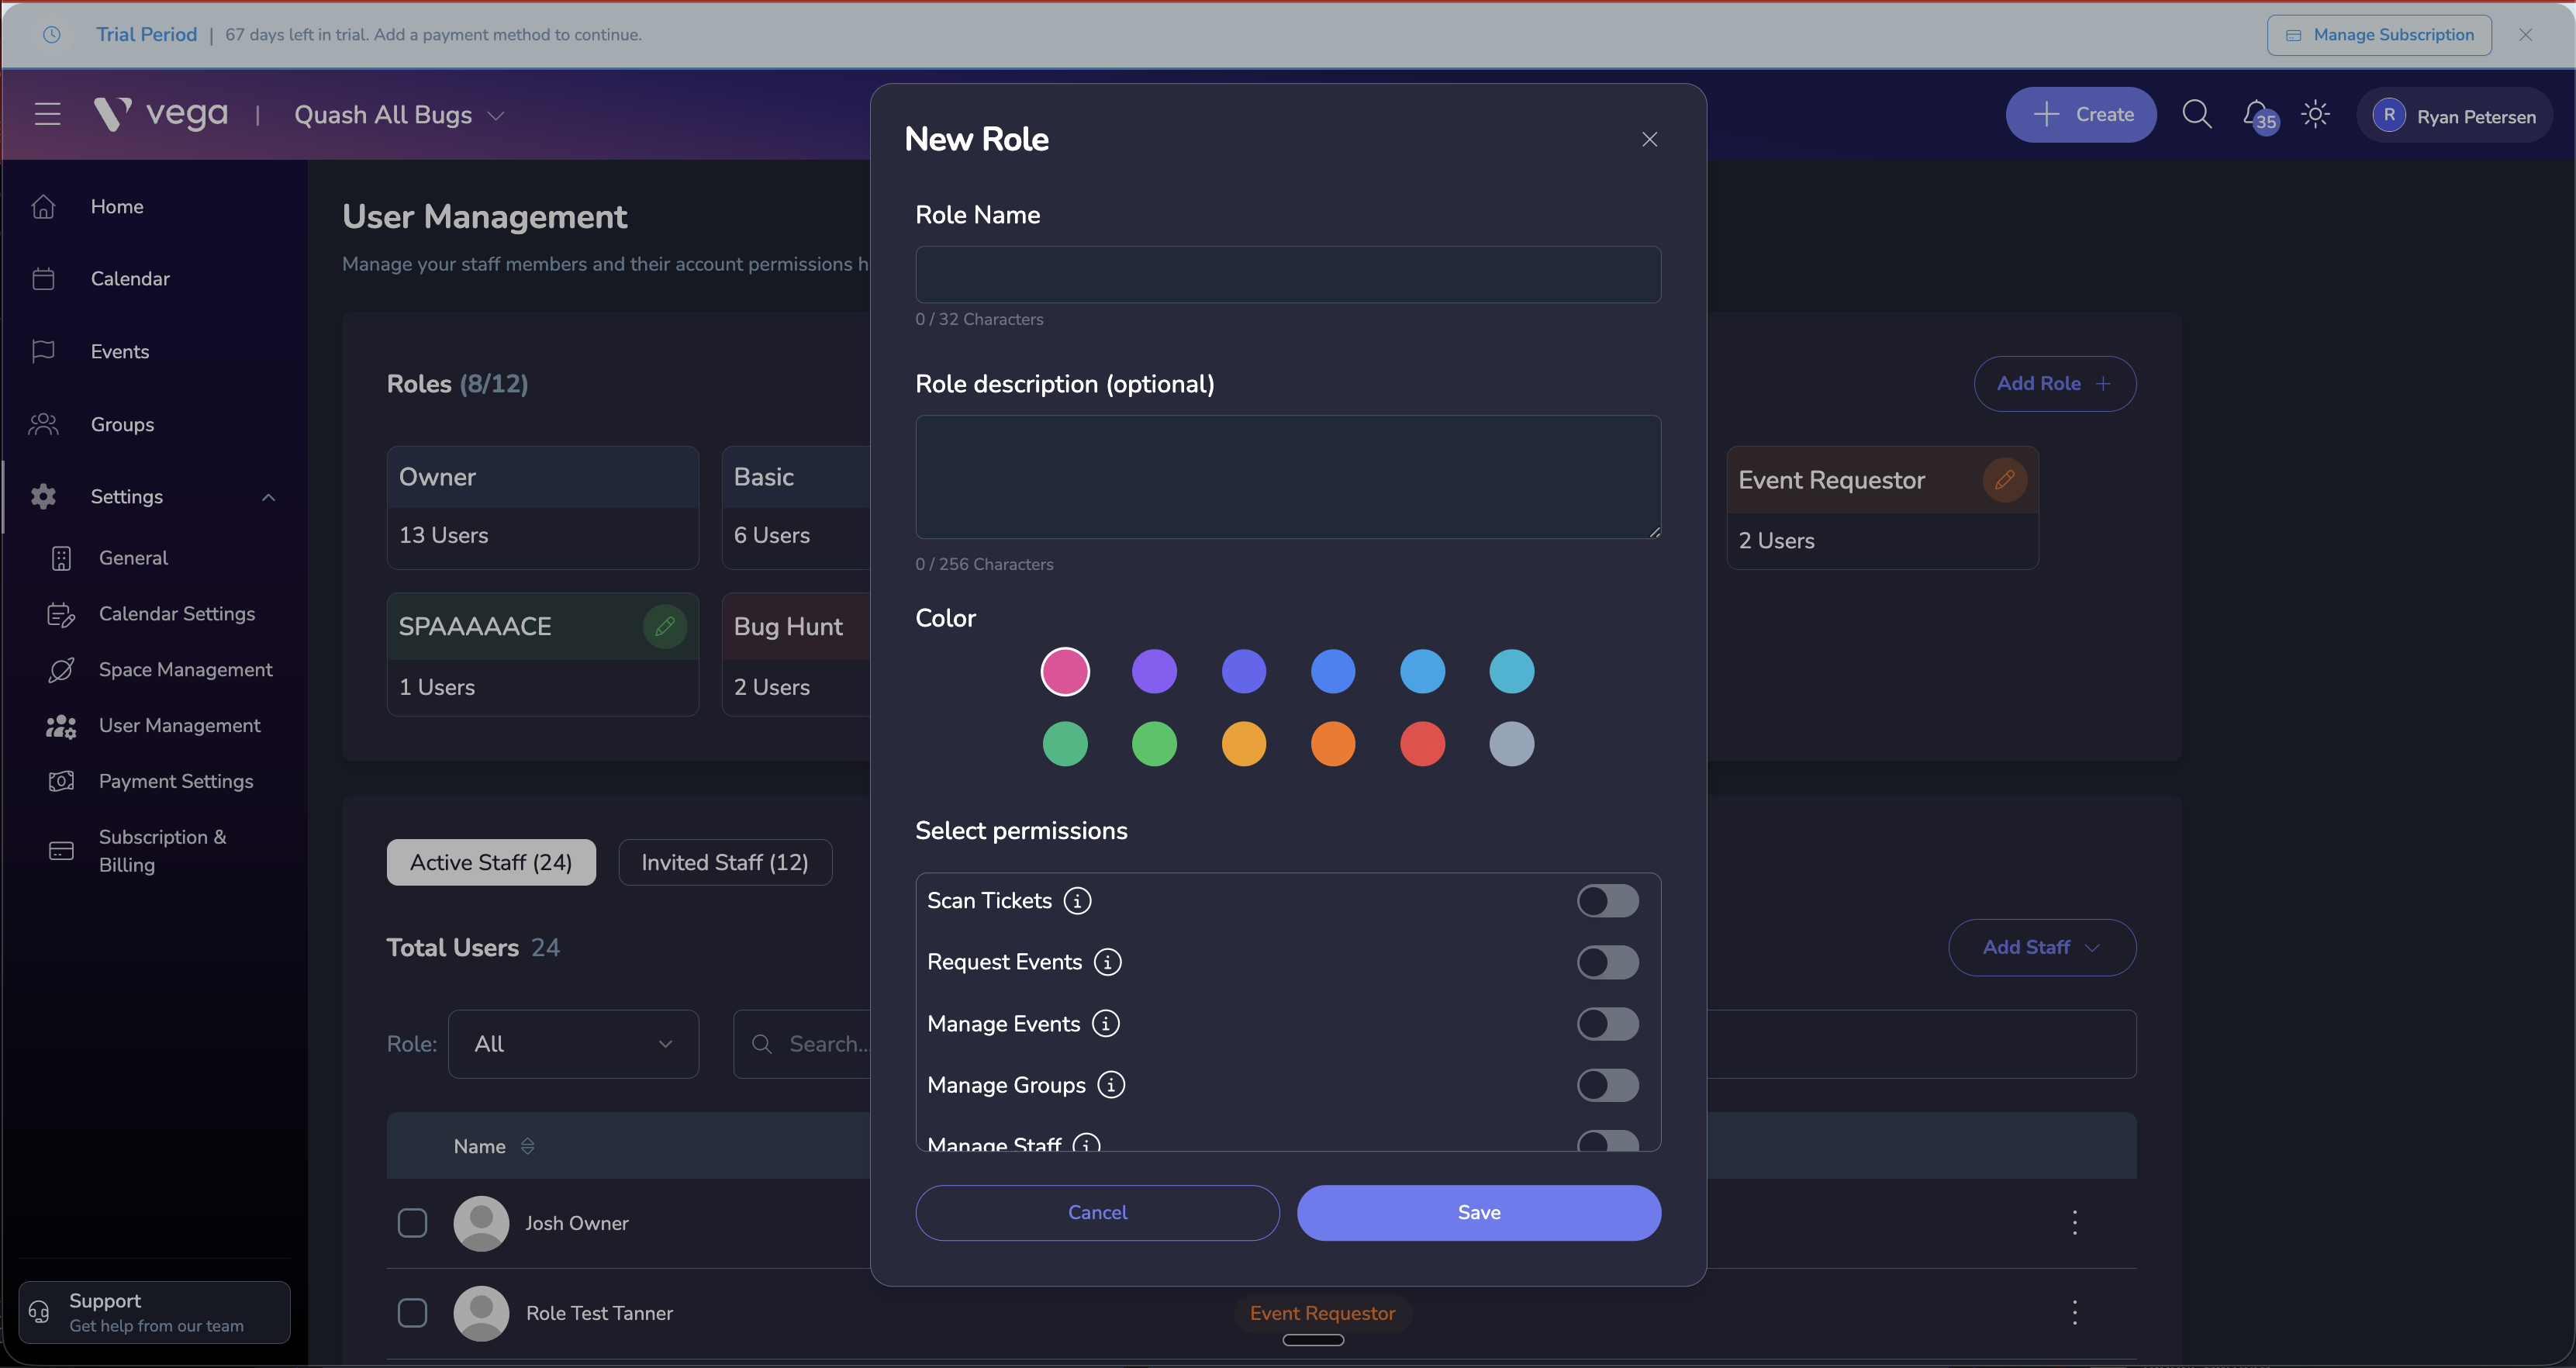Switch to the Invited Staff tab
Viewport: 2576px width, 1368px height.
(x=725, y=861)
